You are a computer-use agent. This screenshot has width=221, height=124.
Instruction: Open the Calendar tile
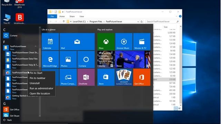[x=50, y=42]
